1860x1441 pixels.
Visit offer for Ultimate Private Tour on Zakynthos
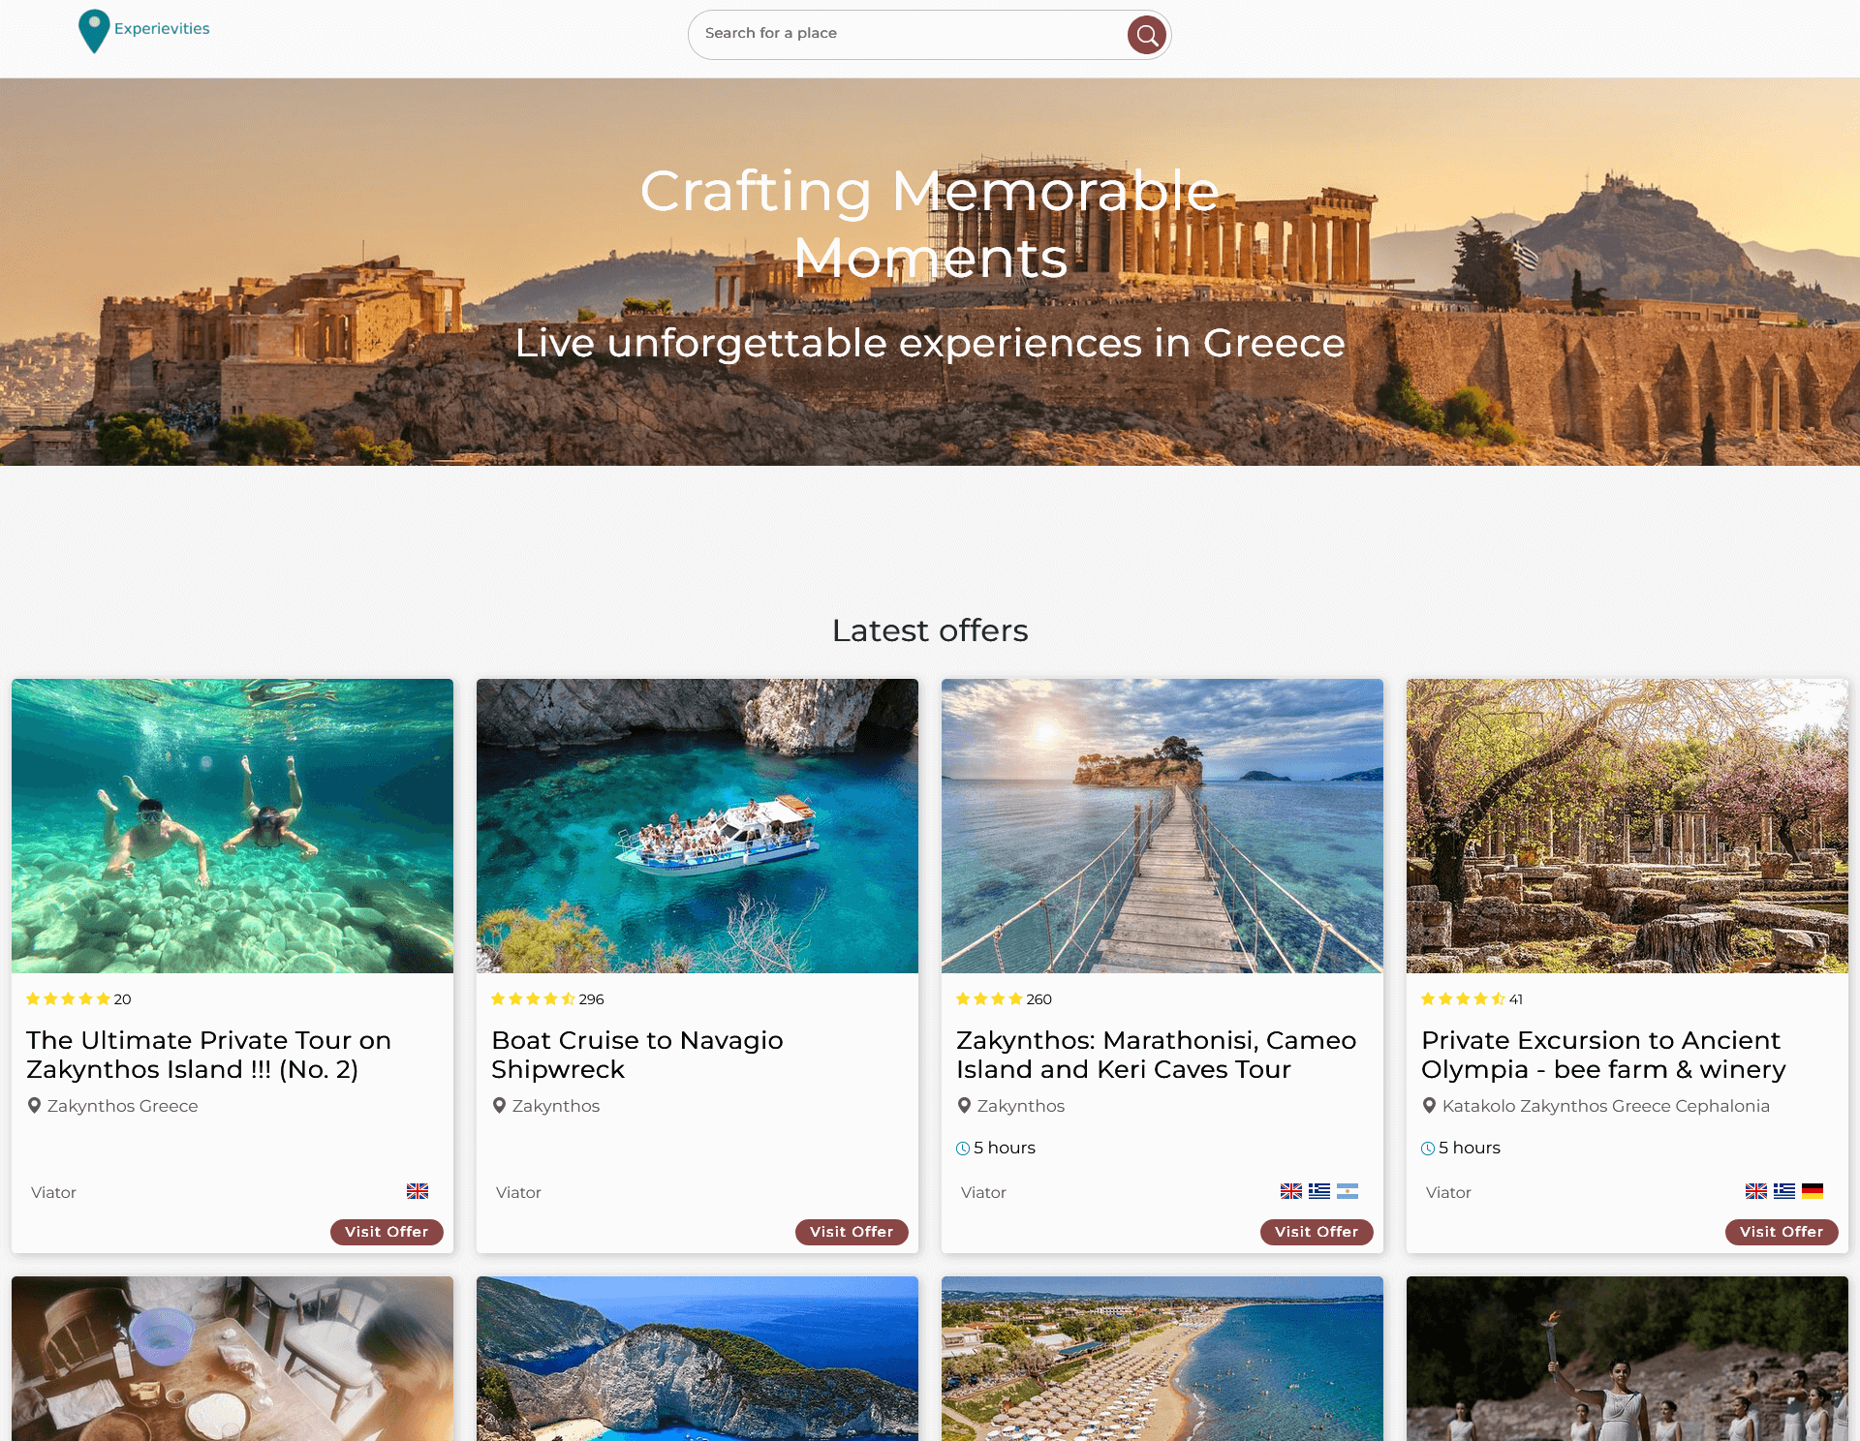387,1231
